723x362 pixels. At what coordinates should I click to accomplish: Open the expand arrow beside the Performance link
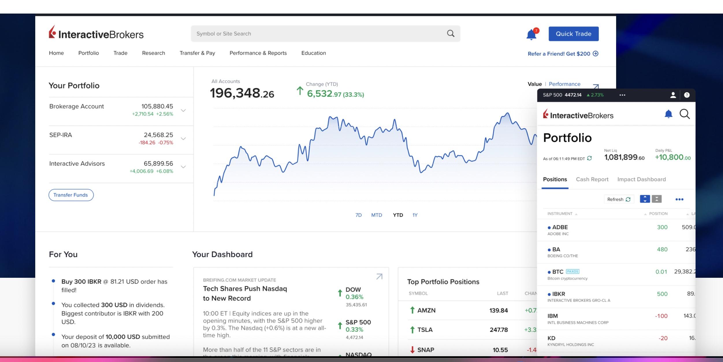tap(596, 86)
